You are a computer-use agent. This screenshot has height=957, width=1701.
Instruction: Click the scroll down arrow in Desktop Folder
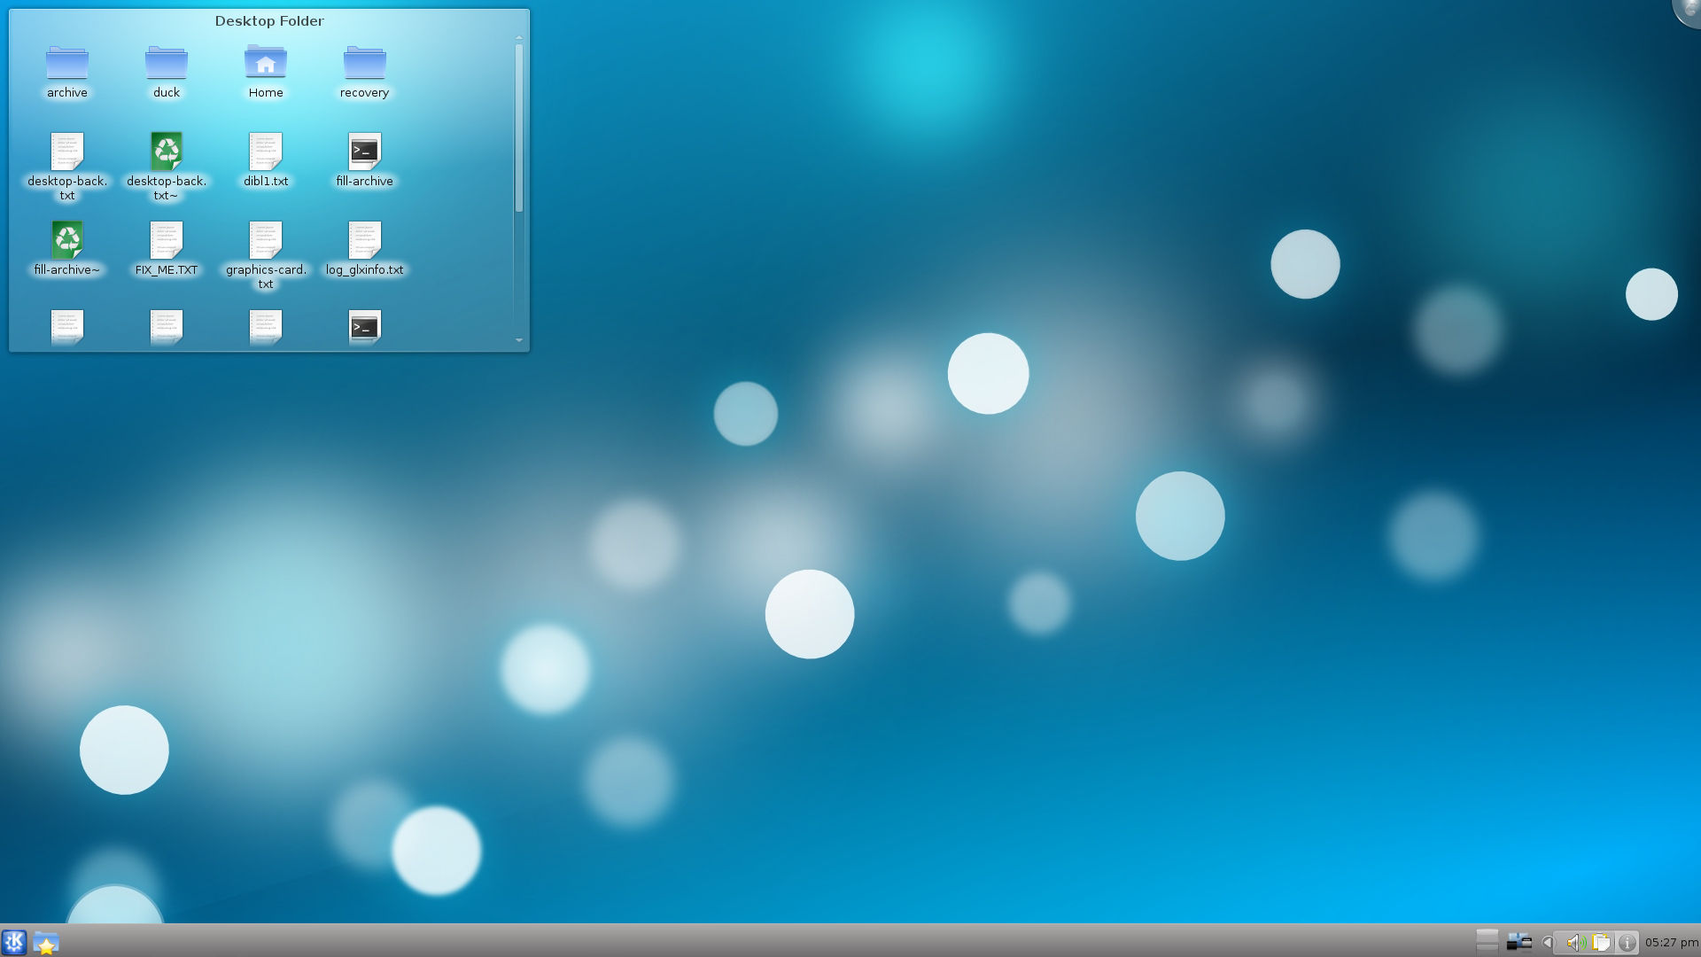point(519,340)
